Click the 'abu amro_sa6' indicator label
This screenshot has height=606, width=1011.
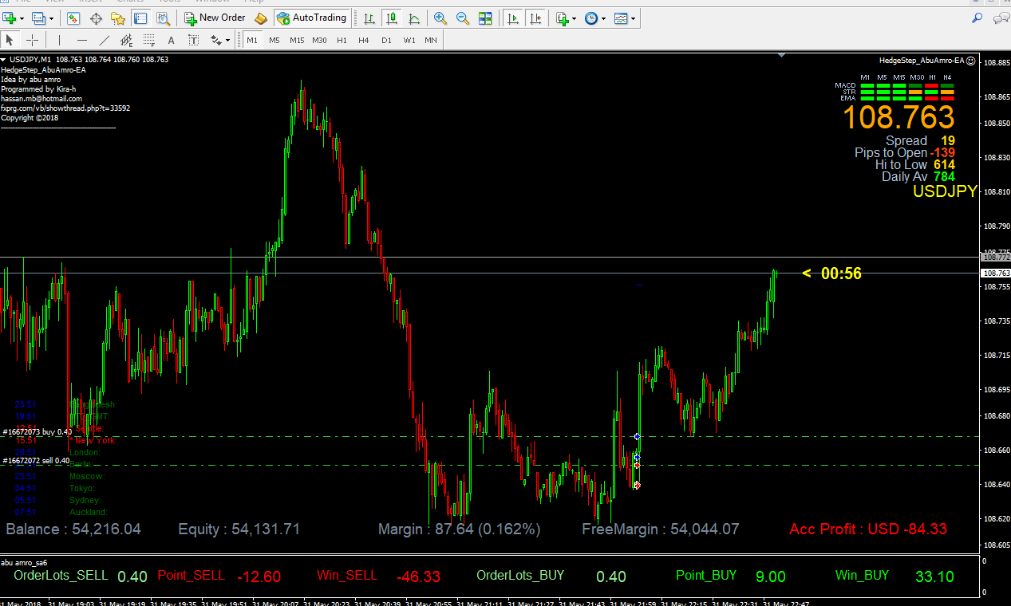tap(24, 562)
